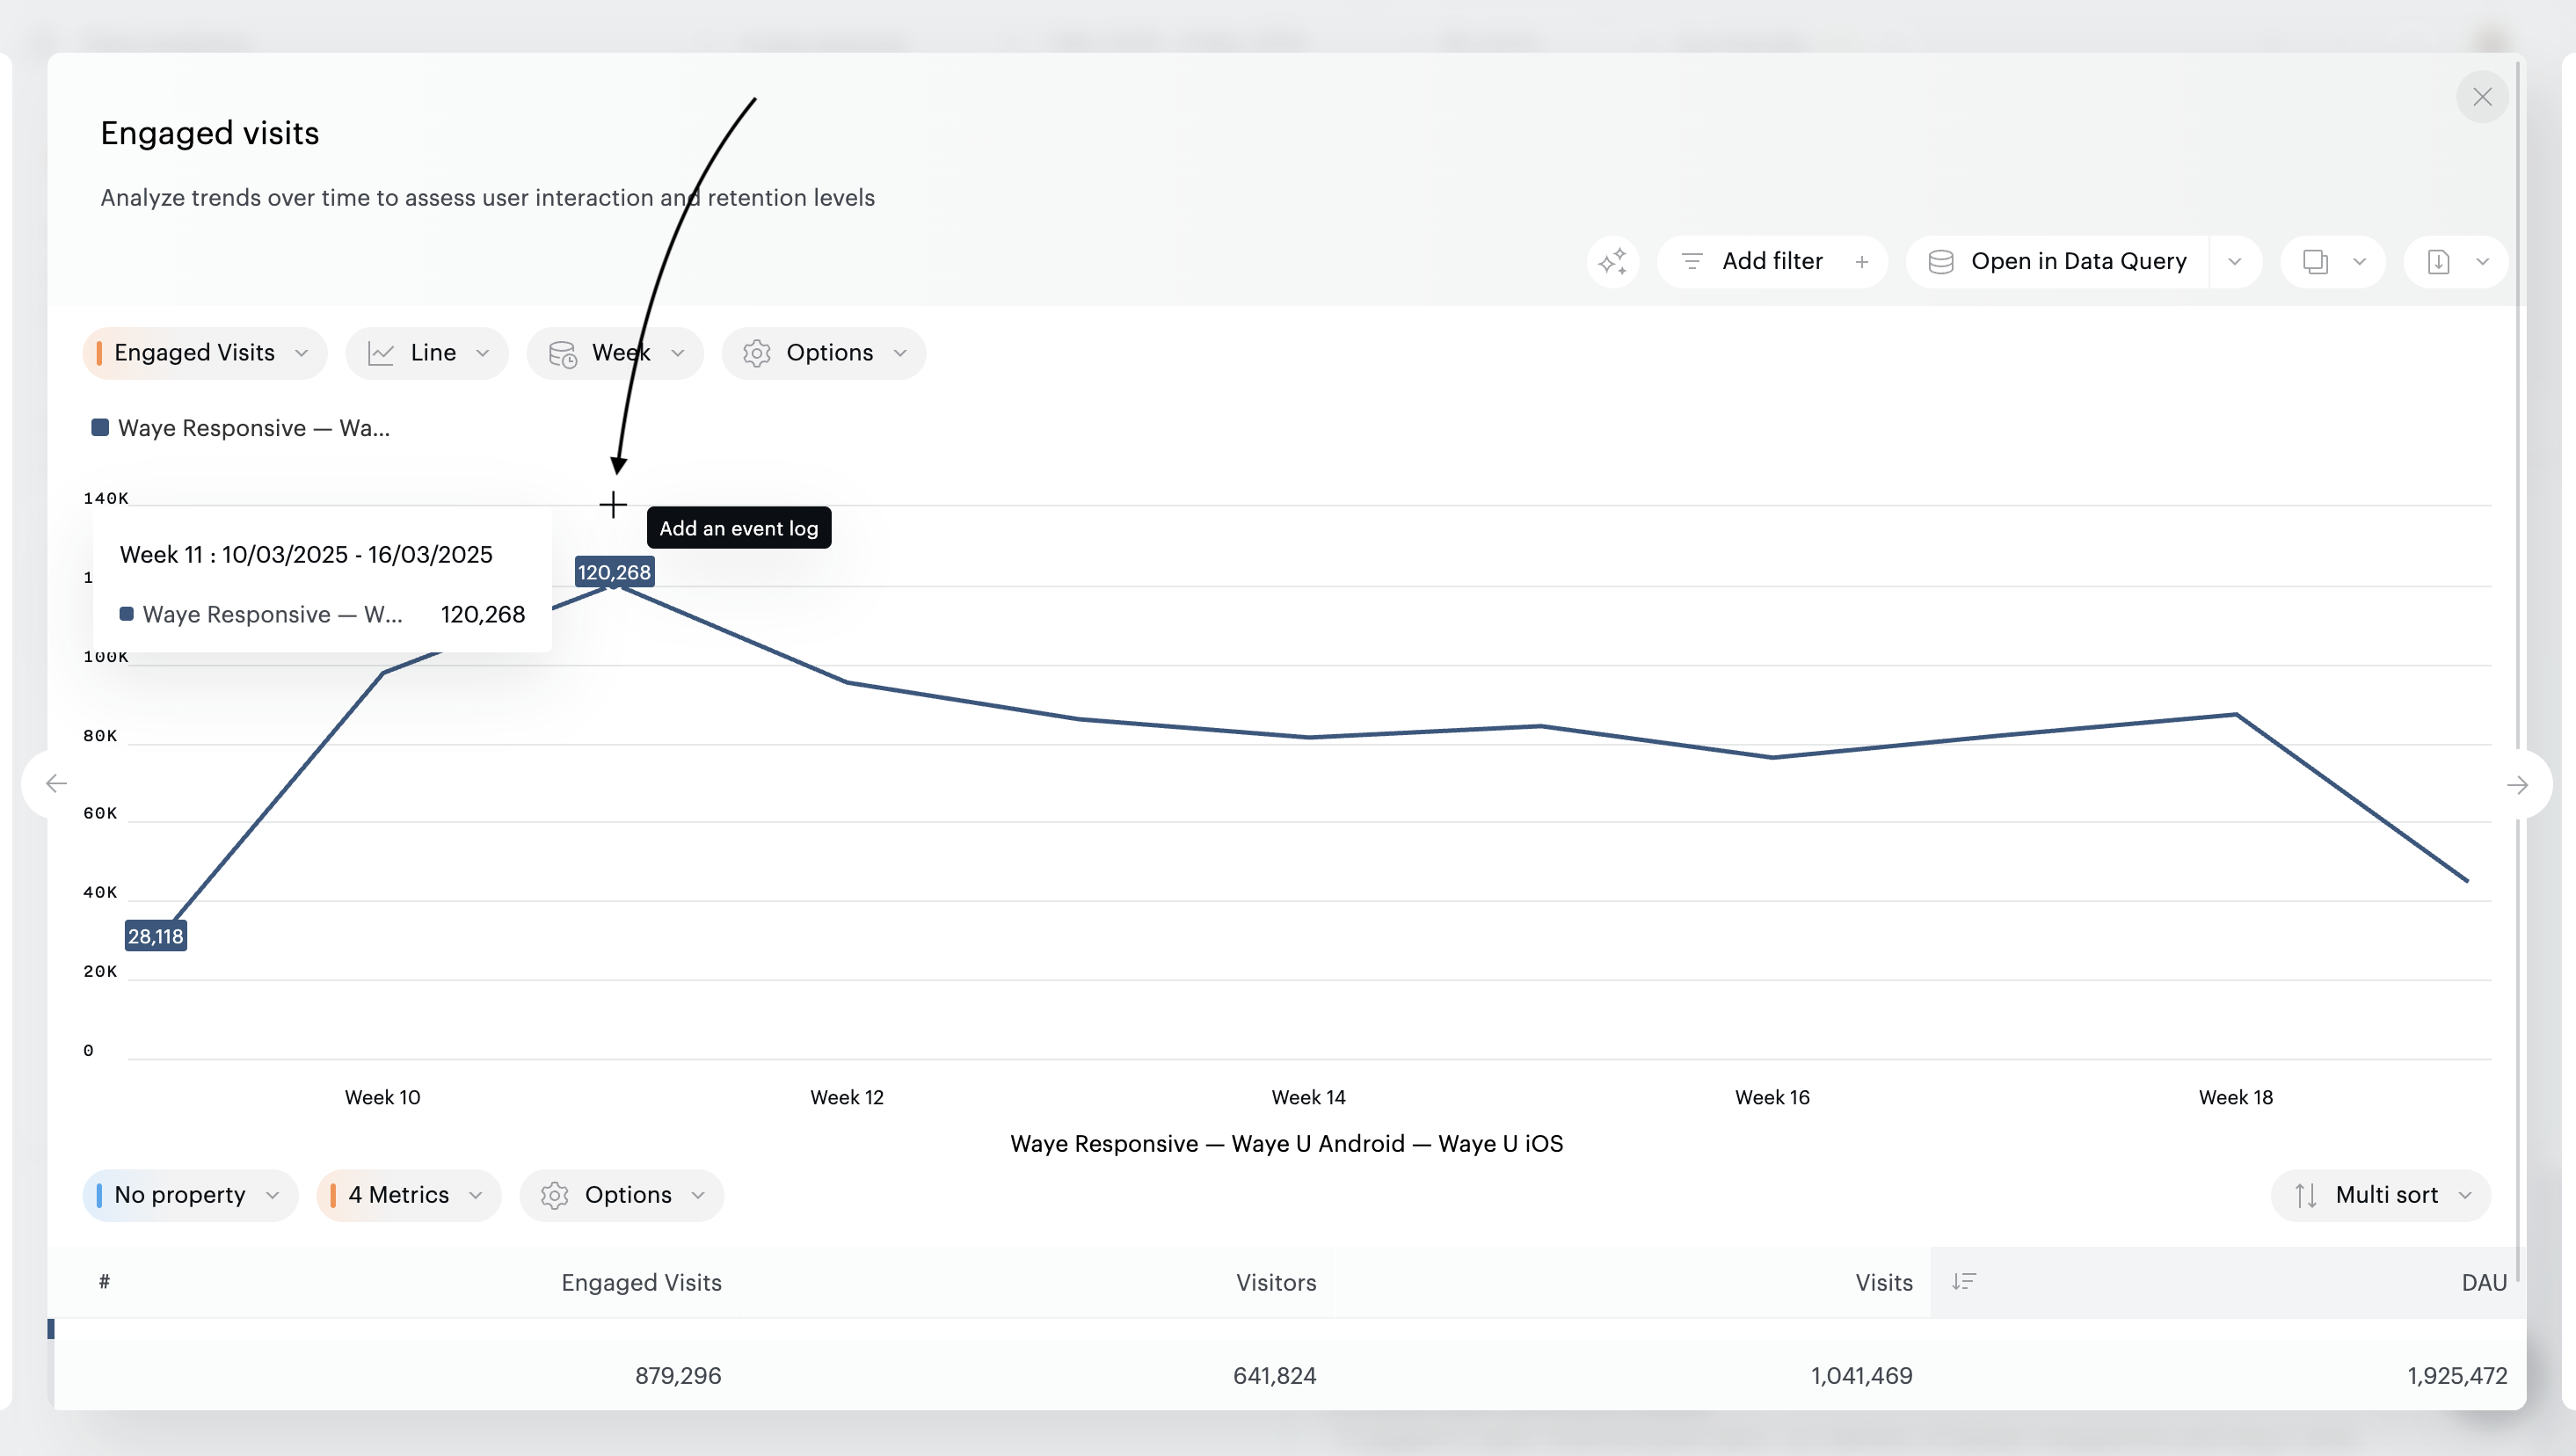Click the plus icon to add event log
The width and height of the screenshot is (2576, 1456).
(x=613, y=505)
